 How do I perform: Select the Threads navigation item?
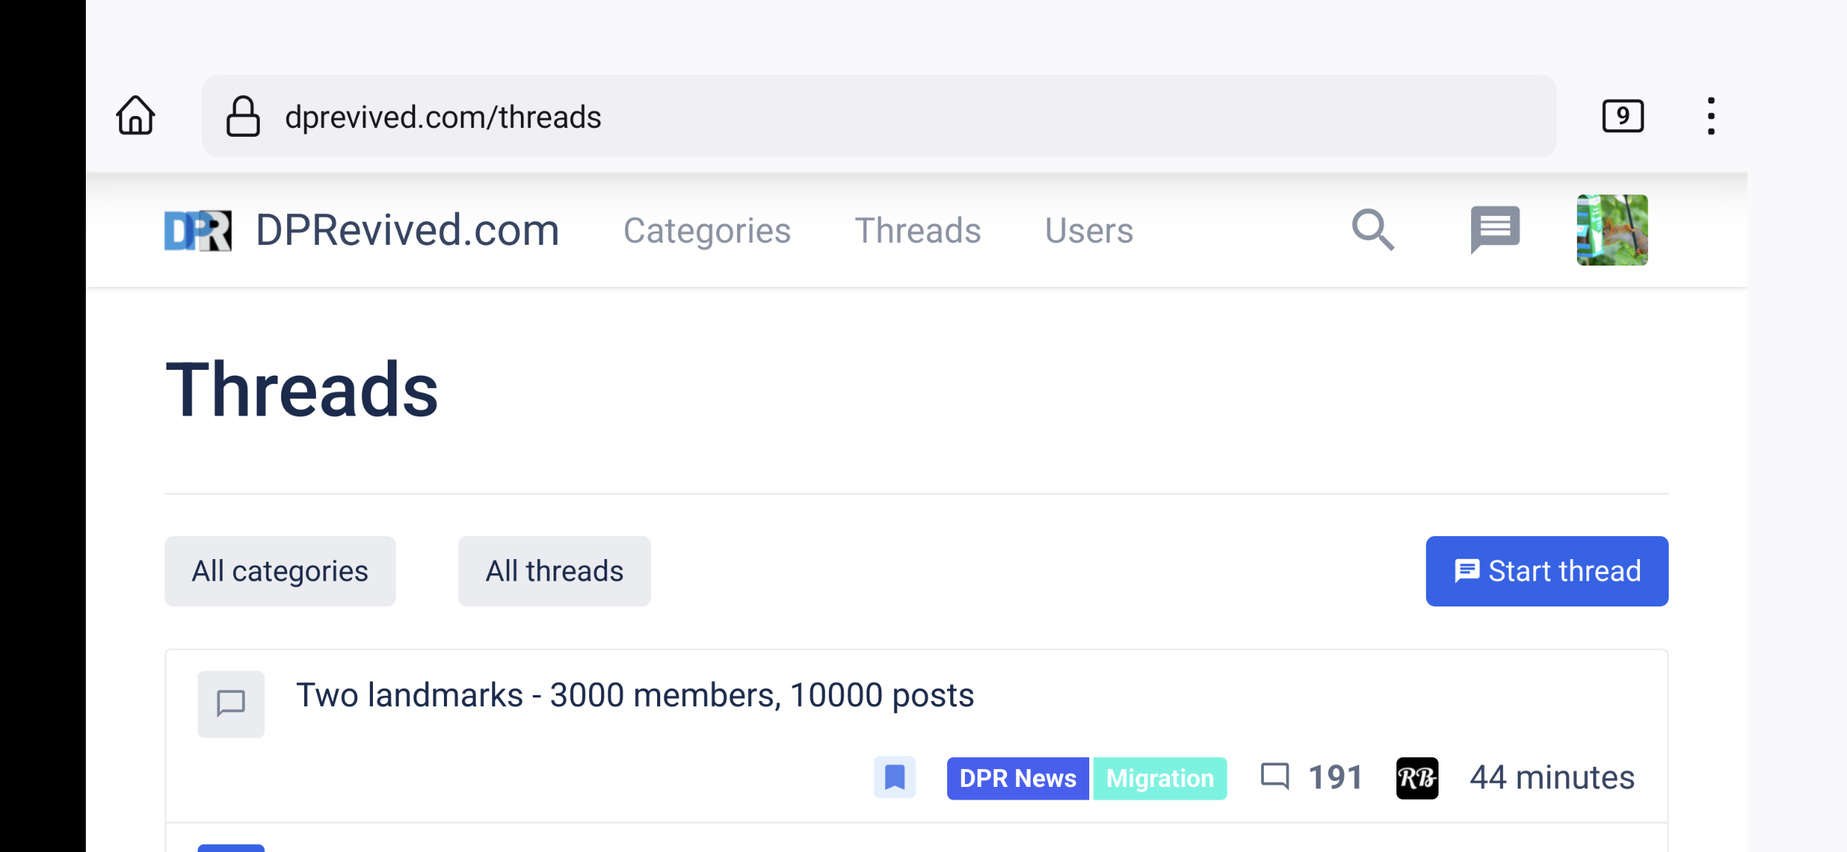click(918, 231)
